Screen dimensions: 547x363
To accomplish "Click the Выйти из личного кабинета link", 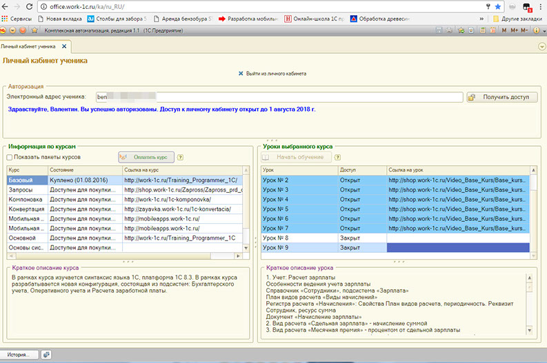I will [276, 73].
